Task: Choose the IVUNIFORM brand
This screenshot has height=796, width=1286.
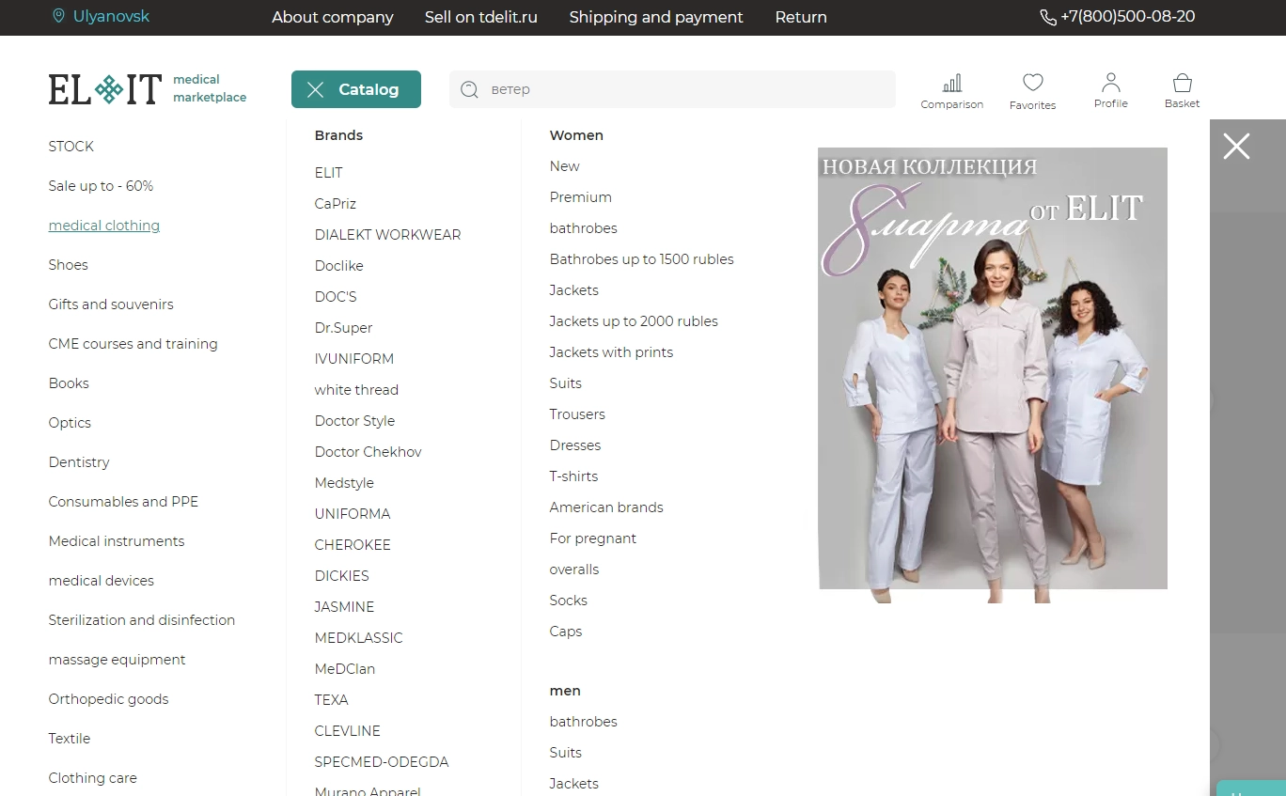Action: click(x=354, y=359)
